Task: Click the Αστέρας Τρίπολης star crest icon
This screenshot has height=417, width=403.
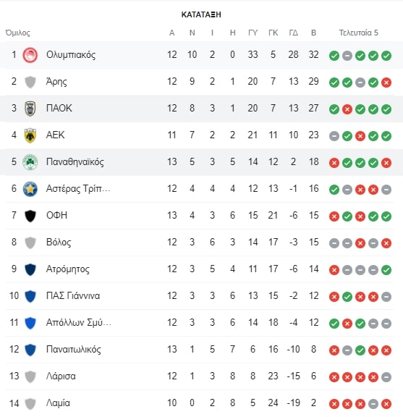Action: (x=30, y=189)
